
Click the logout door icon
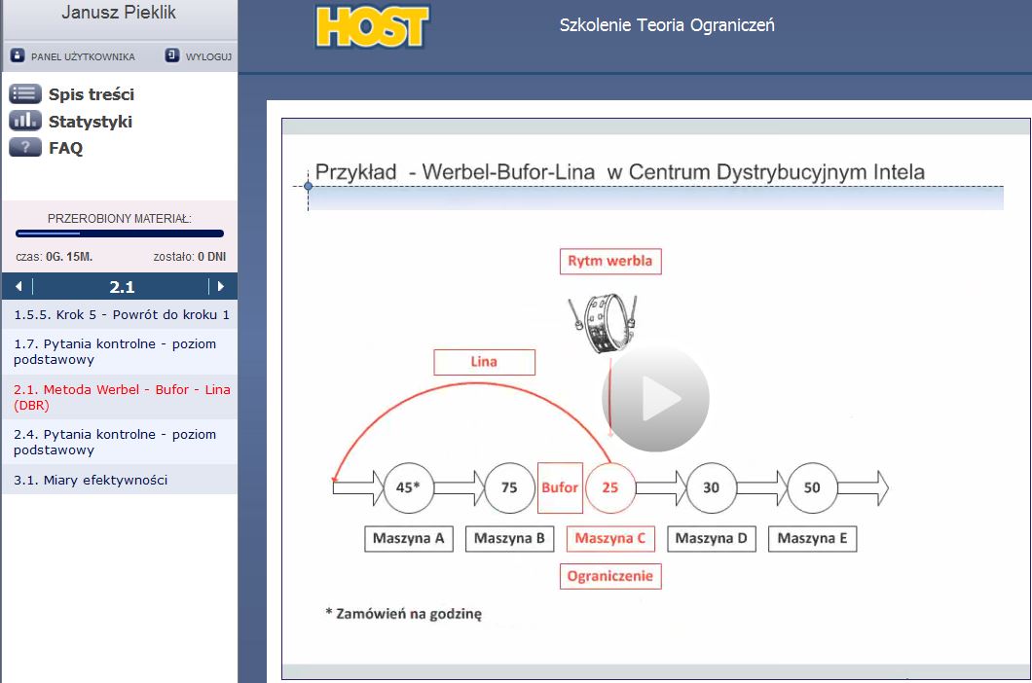pos(172,55)
